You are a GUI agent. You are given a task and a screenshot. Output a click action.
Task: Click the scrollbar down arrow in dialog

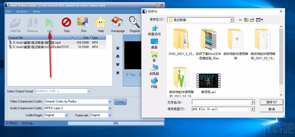coord(281,95)
